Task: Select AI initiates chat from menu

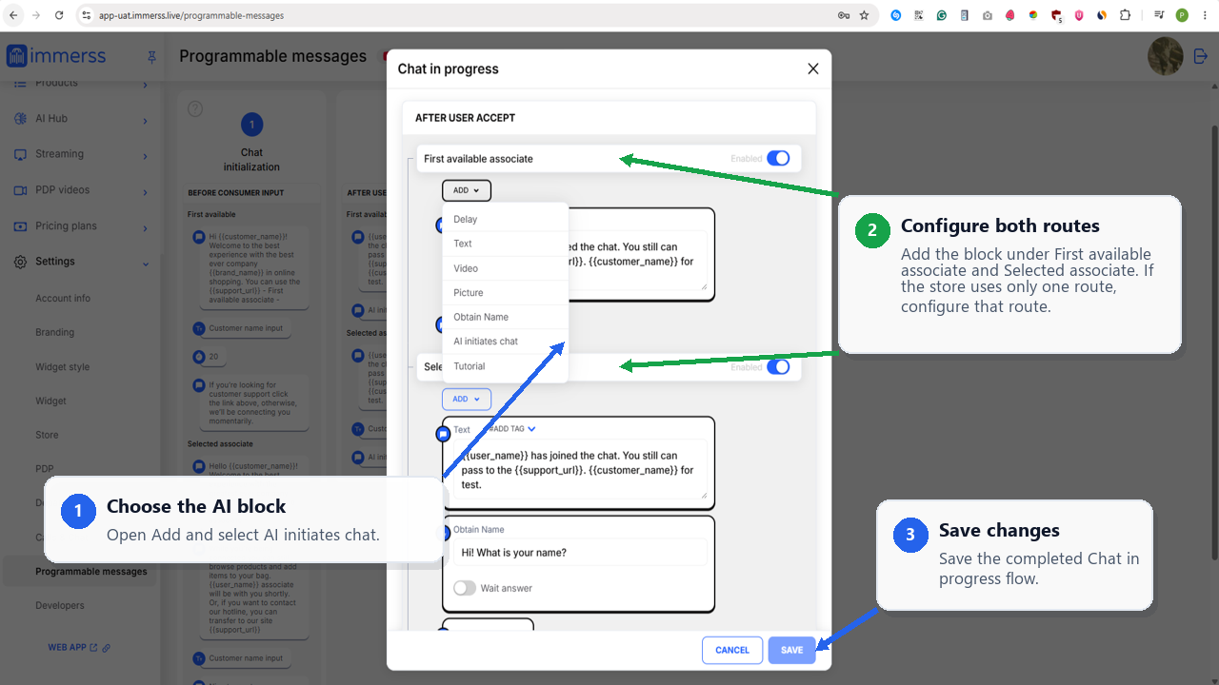Action: click(x=486, y=342)
